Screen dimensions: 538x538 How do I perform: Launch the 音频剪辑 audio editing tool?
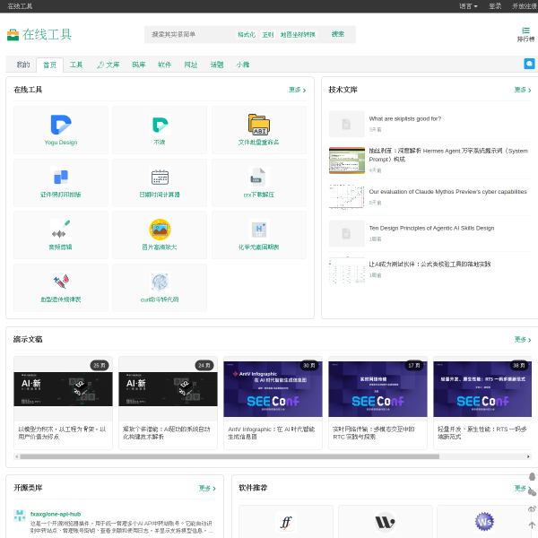61,229
